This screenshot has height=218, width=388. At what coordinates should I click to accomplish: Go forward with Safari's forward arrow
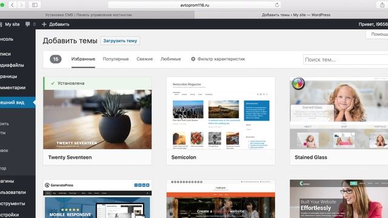pyautogui.click(x=21, y=5)
